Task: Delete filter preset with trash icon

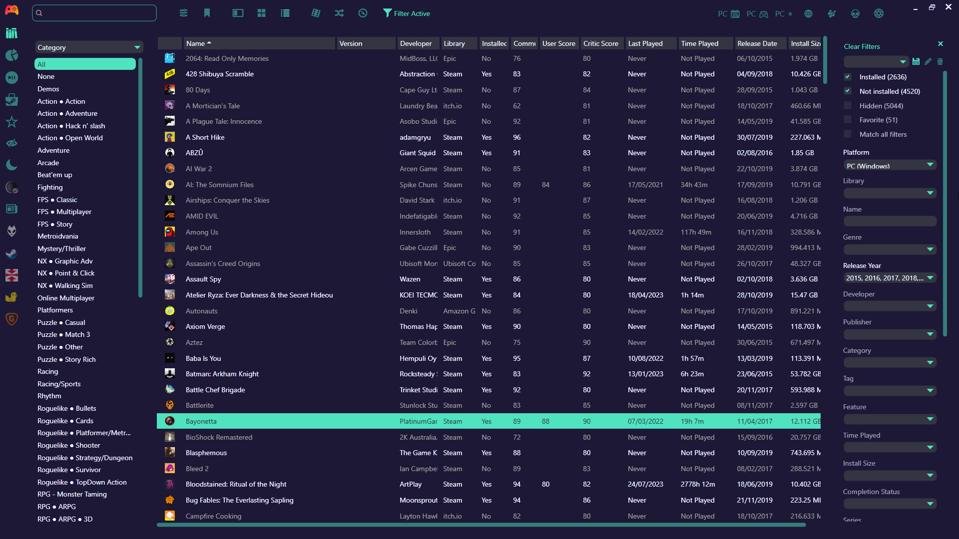Action: point(940,61)
